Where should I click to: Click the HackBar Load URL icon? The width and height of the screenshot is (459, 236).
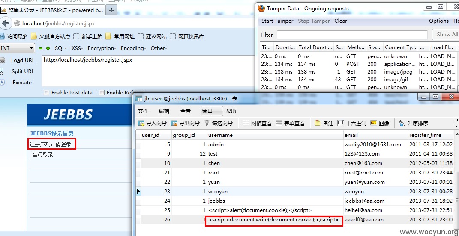[2, 60]
